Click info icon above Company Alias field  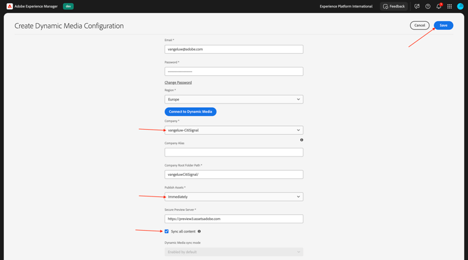pos(301,140)
